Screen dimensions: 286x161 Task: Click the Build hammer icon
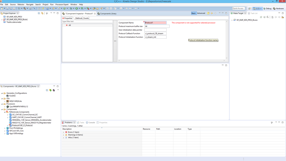pos(24,8)
